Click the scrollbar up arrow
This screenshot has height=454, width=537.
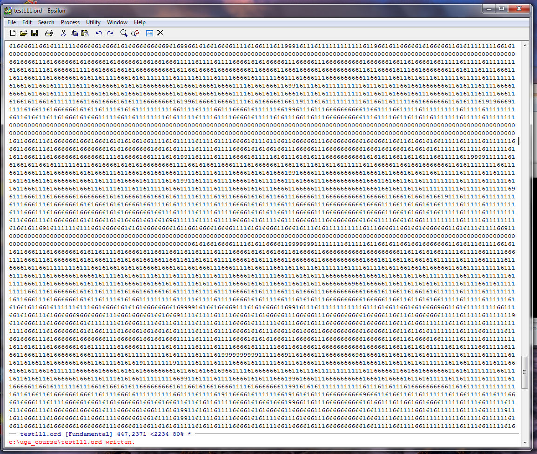524,46
